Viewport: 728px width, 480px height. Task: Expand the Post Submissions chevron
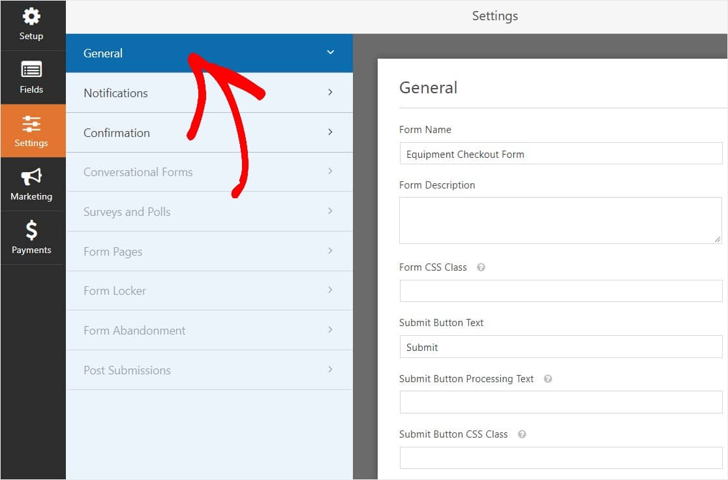click(x=330, y=370)
